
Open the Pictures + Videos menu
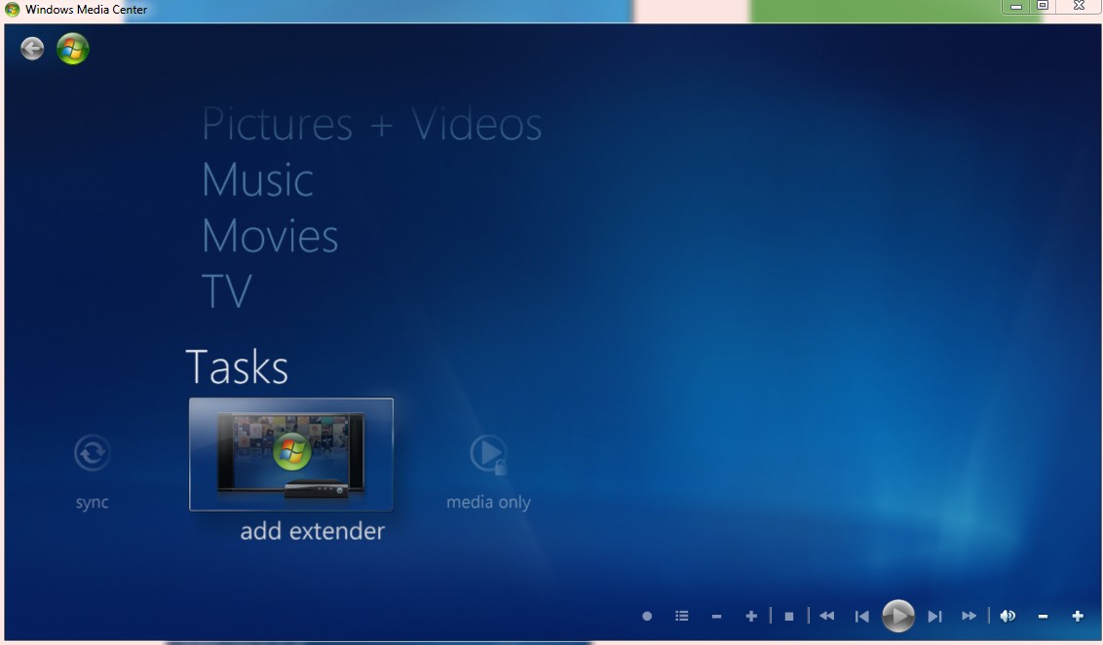point(371,125)
